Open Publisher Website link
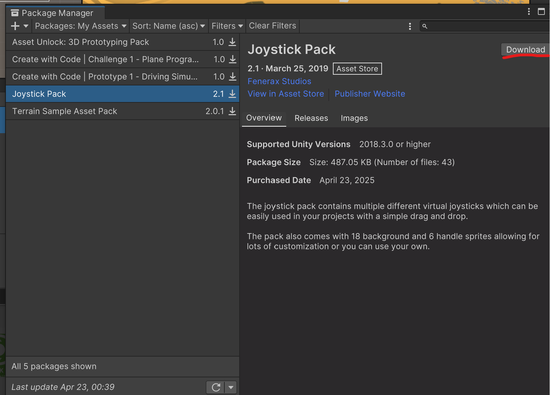 point(370,94)
